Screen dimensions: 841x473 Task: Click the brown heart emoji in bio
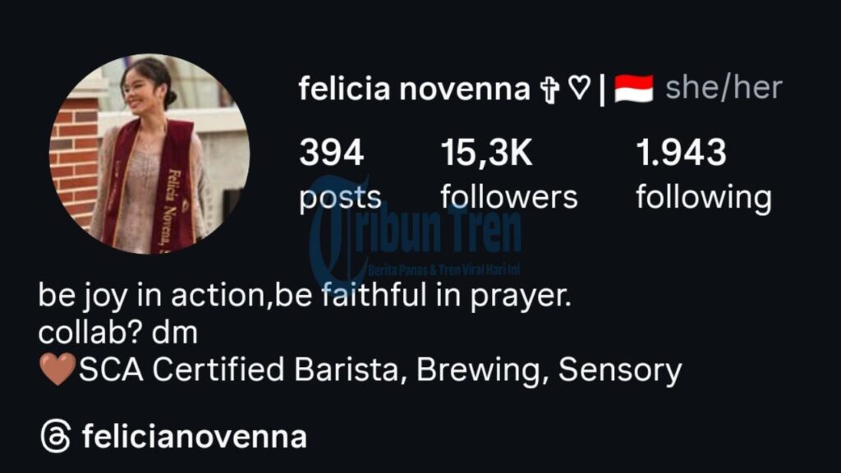pos(58,370)
